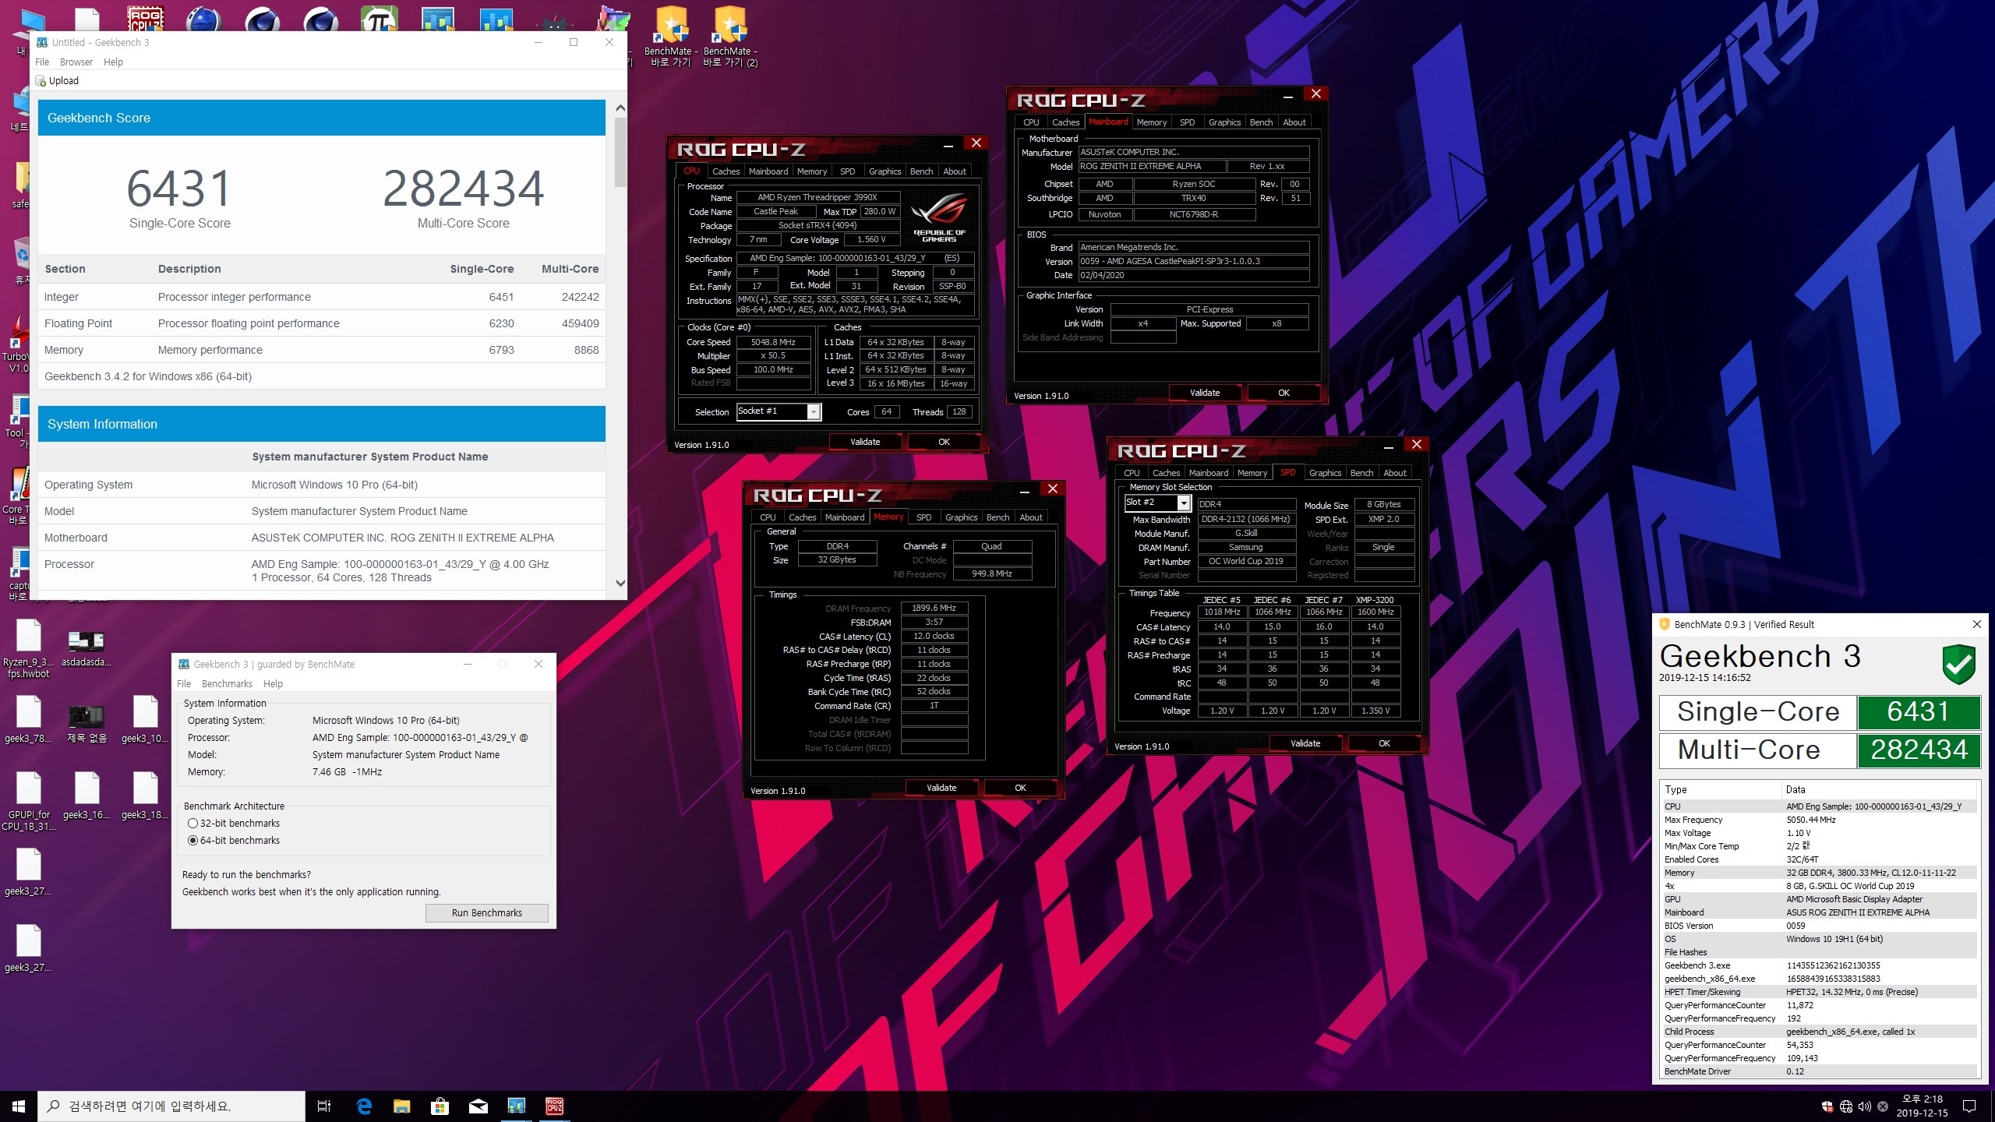The width and height of the screenshot is (1995, 1122).
Task: Open the geek3_10 desktop file
Action: tap(145, 718)
